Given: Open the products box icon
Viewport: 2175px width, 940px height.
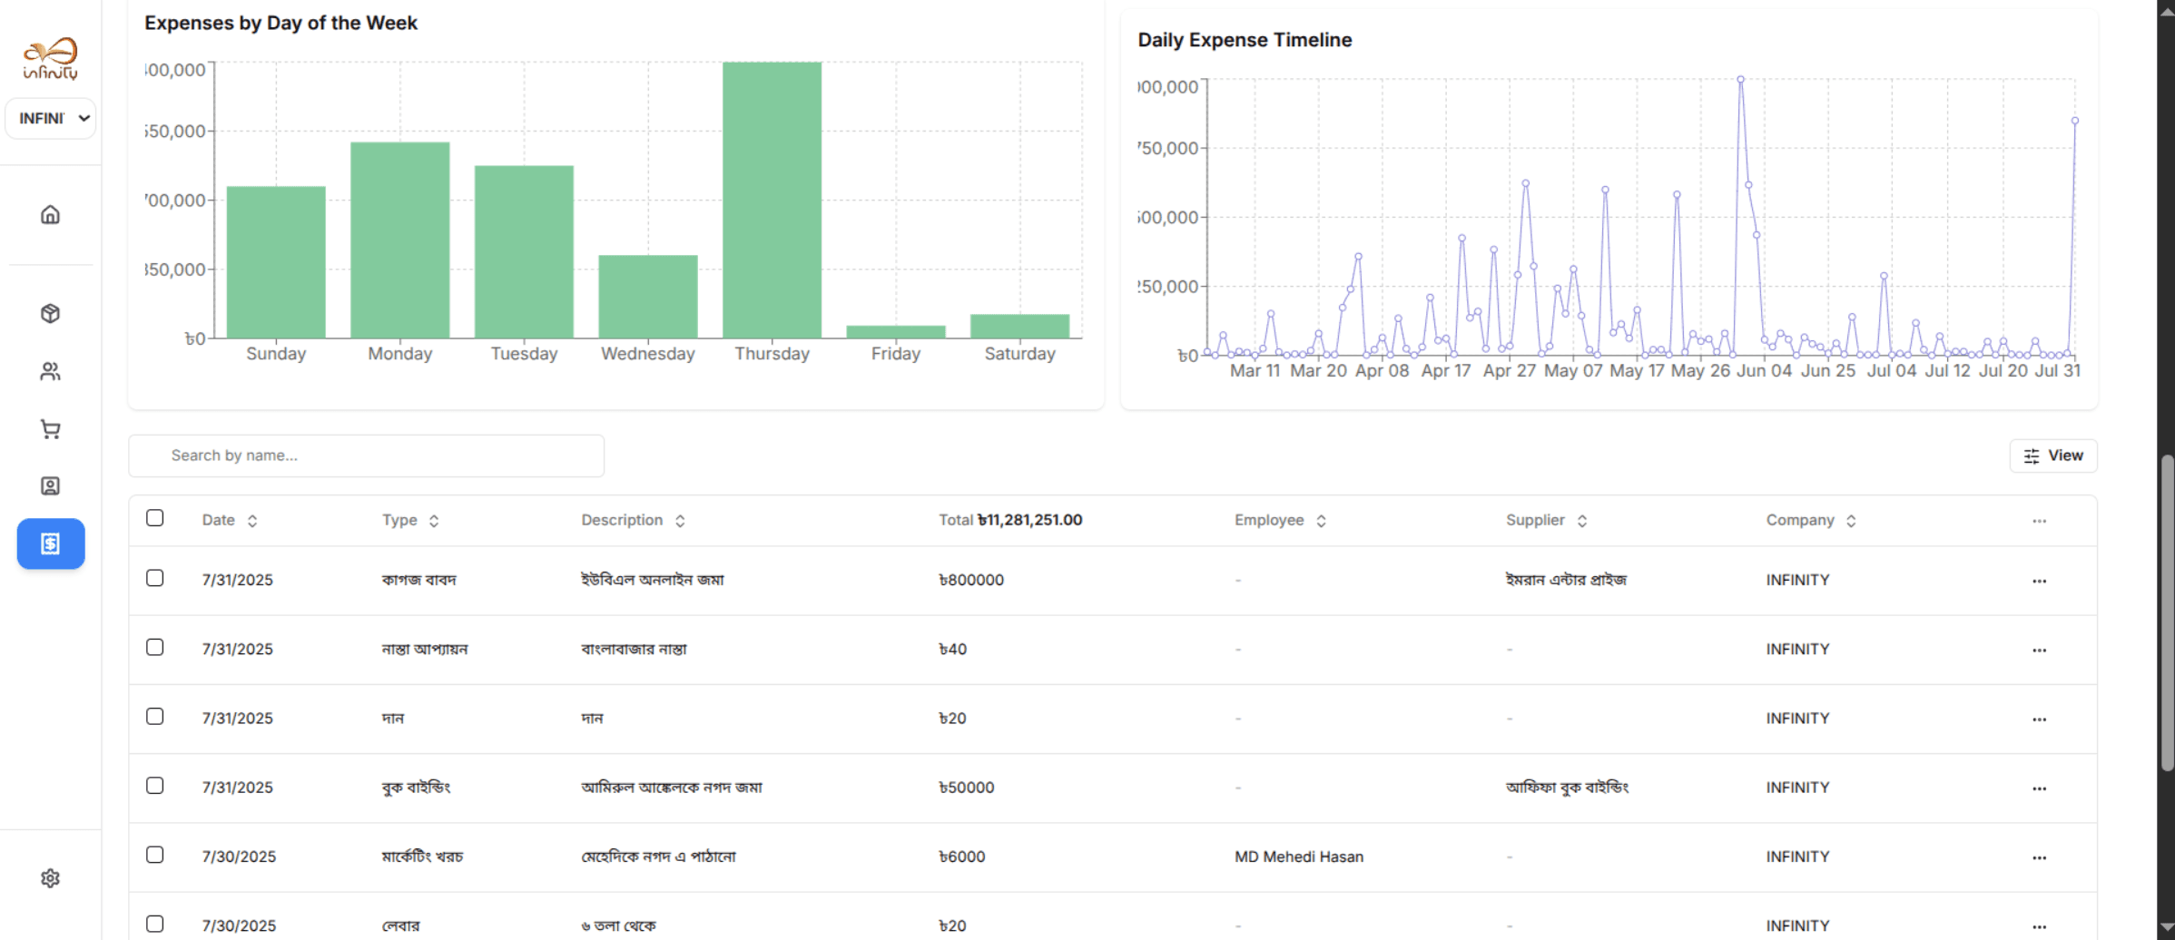Looking at the screenshot, I should [x=51, y=314].
